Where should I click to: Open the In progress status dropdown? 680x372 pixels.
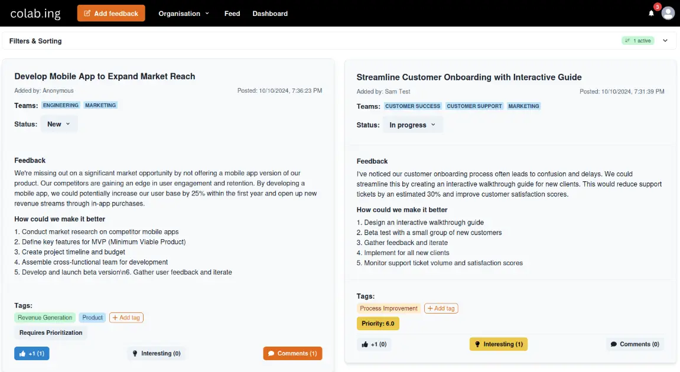412,125
